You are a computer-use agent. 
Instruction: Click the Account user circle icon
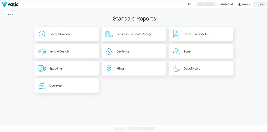click(x=240, y=5)
